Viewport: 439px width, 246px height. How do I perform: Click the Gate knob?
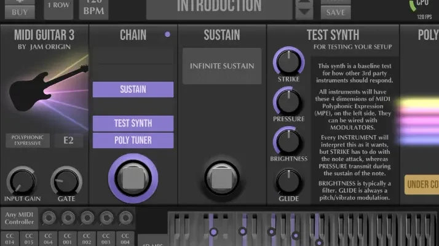(x=65, y=181)
